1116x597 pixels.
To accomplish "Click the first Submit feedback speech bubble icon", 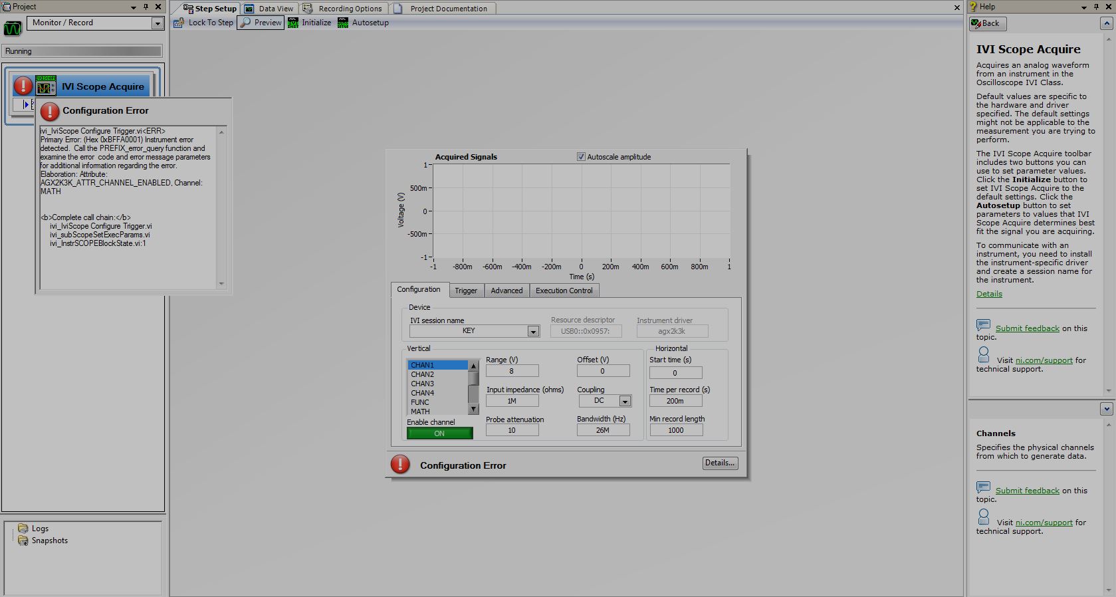I will (984, 325).
